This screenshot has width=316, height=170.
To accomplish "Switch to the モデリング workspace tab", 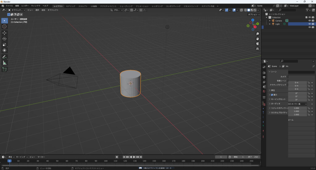I will click(71, 6).
